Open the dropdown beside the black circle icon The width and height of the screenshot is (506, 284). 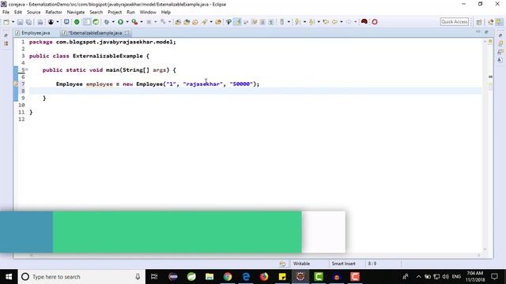[x=58, y=22]
